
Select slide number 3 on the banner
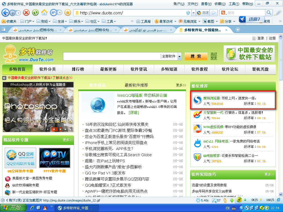(x=60, y=129)
